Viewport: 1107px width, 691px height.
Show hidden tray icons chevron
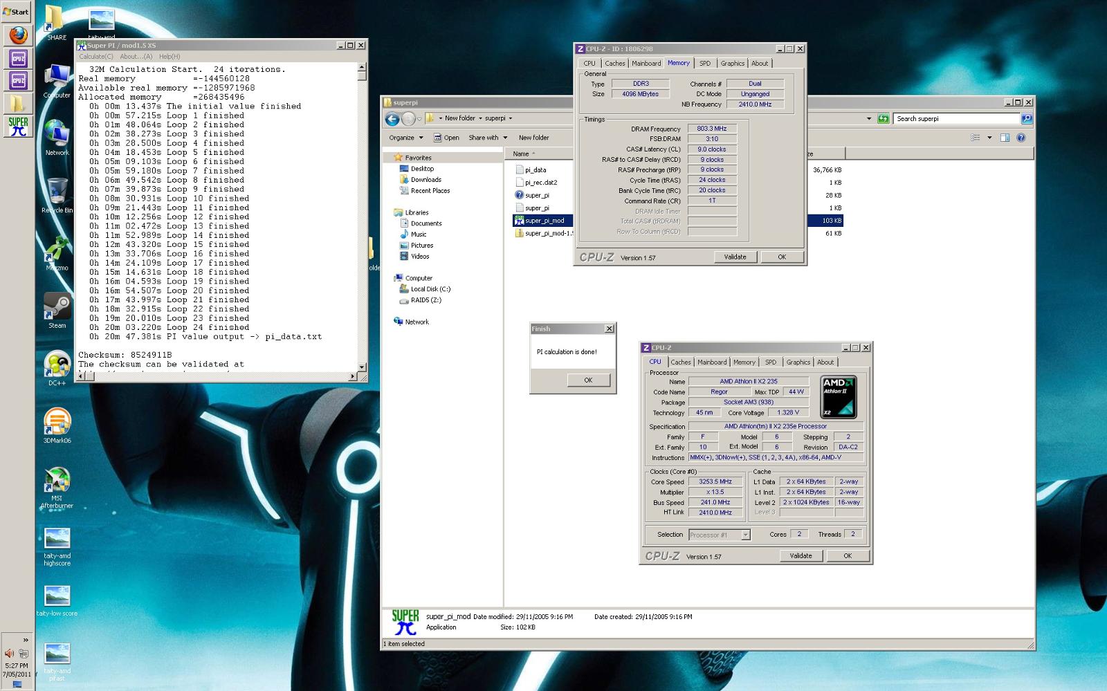26,640
